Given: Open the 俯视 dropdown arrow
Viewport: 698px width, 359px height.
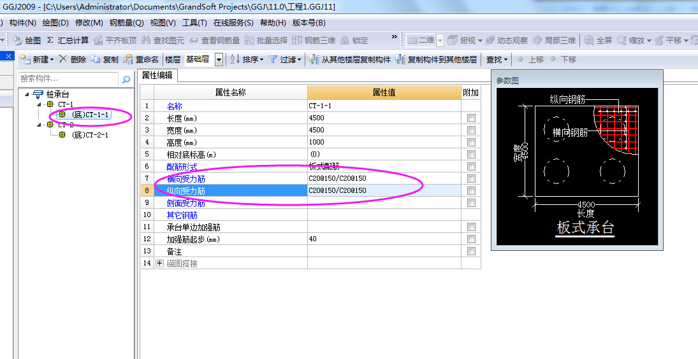Looking at the screenshot, I should [481, 41].
